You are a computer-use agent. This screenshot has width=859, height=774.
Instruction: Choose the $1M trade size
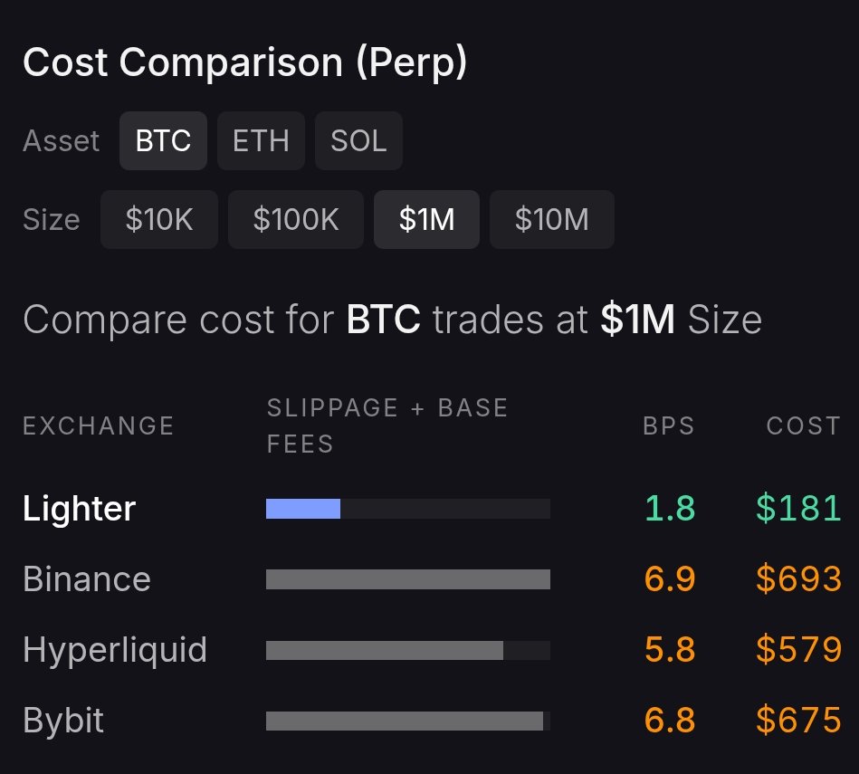(x=426, y=219)
